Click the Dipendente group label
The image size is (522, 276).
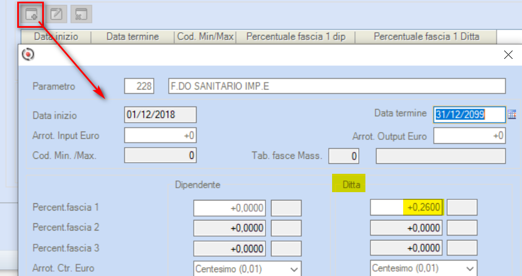tap(198, 185)
